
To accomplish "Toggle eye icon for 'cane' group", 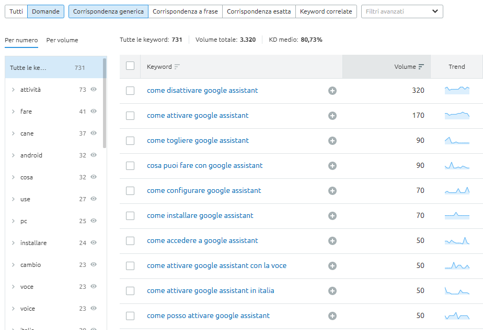I will pyautogui.click(x=94, y=133).
